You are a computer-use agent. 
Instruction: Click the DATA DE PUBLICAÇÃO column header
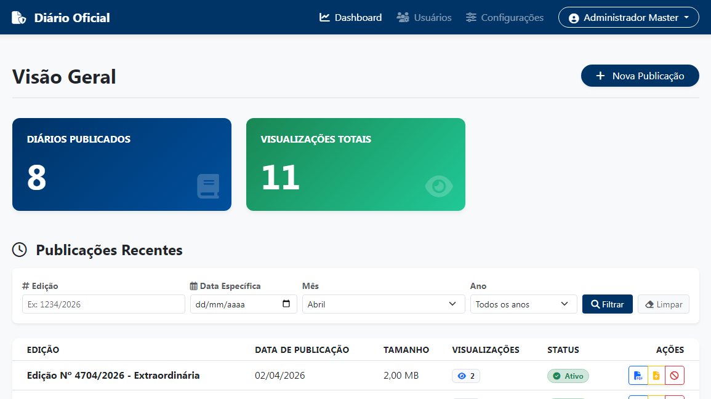(x=302, y=350)
